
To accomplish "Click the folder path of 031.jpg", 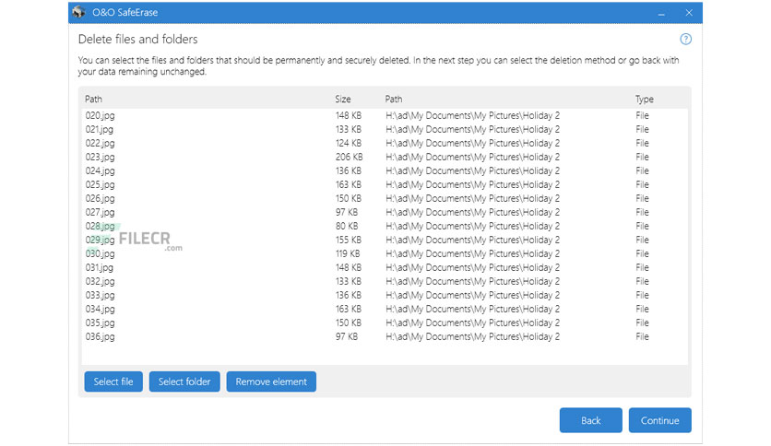I will tap(472, 267).
